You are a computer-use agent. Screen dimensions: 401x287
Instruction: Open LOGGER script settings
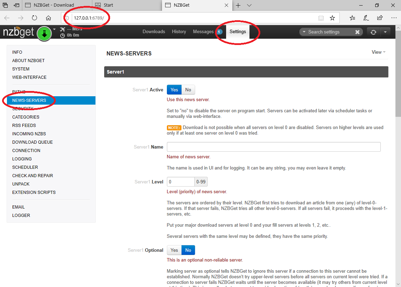(x=21, y=215)
